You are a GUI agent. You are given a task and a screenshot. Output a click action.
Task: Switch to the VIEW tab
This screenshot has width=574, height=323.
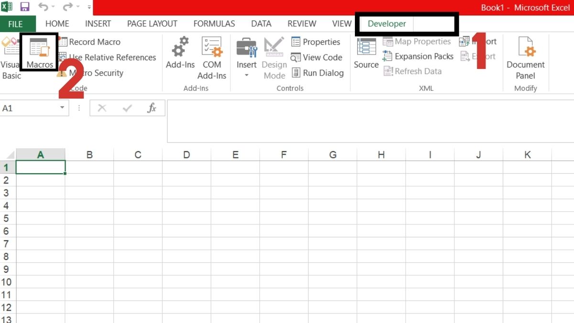point(342,23)
